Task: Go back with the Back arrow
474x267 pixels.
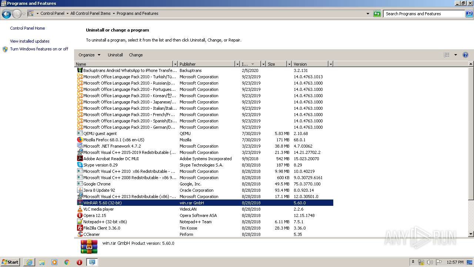Action: coord(6,14)
